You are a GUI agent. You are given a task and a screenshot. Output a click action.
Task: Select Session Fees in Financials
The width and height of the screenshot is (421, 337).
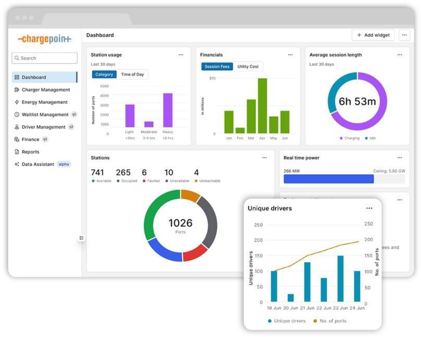pos(217,67)
